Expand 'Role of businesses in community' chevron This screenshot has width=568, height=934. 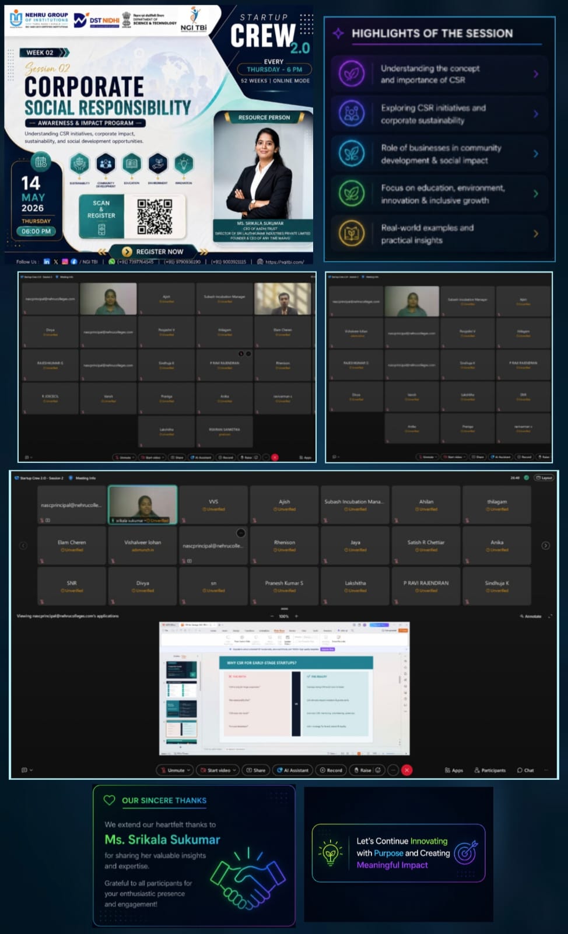click(x=536, y=154)
